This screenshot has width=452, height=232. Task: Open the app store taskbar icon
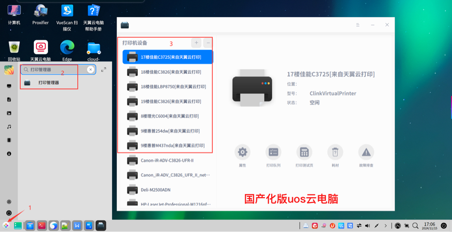(x=30, y=225)
